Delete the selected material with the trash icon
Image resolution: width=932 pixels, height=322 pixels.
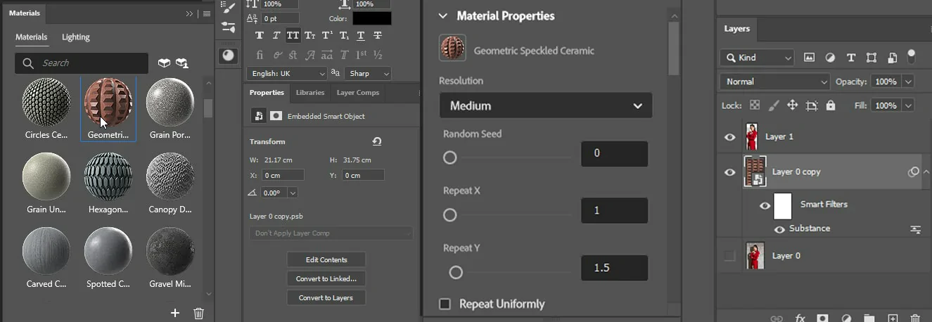tap(198, 314)
